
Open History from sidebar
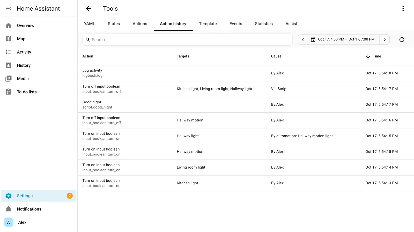pyautogui.click(x=39, y=65)
